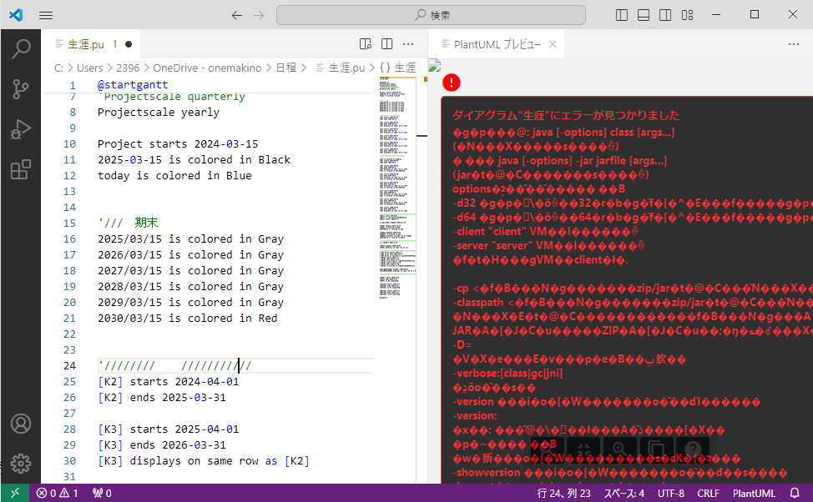Open the Manage settings gear icon
Viewport: 813px width, 502px height.
pyautogui.click(x=20, y=464)
